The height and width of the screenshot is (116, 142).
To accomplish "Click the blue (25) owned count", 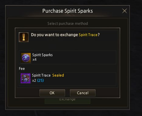I will [x=40, y=81].
